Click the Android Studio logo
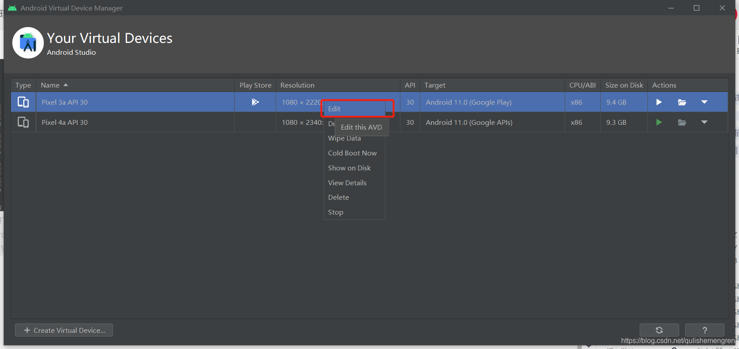 (28, 43)
